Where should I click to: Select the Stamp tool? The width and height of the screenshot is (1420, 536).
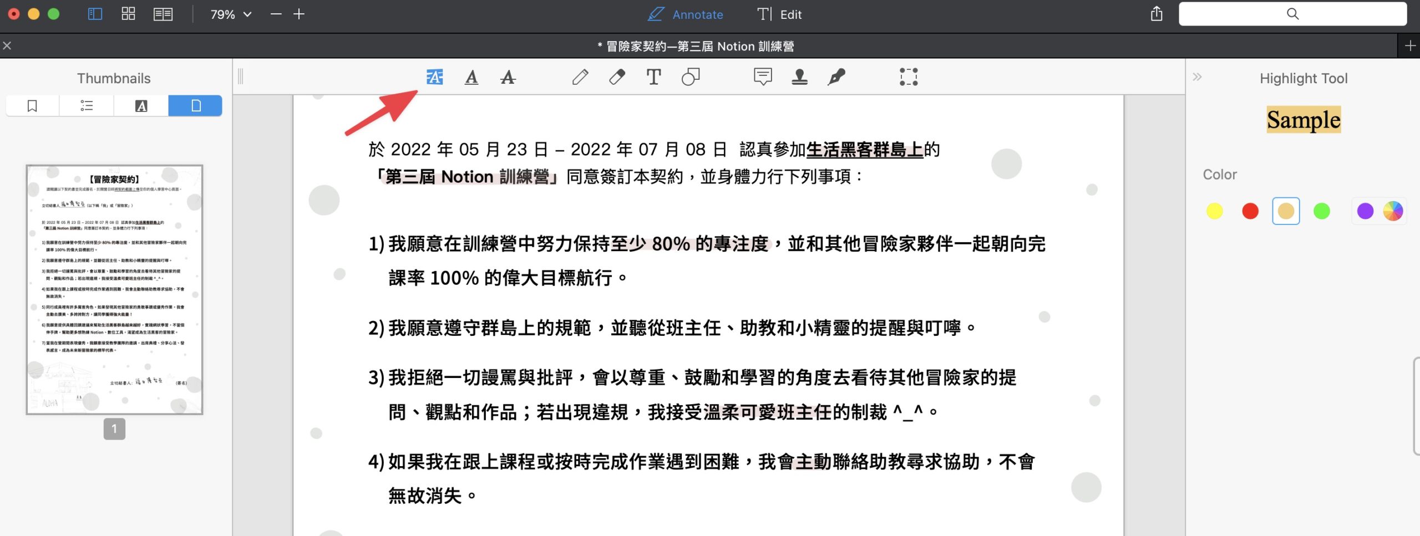[799, 77]
